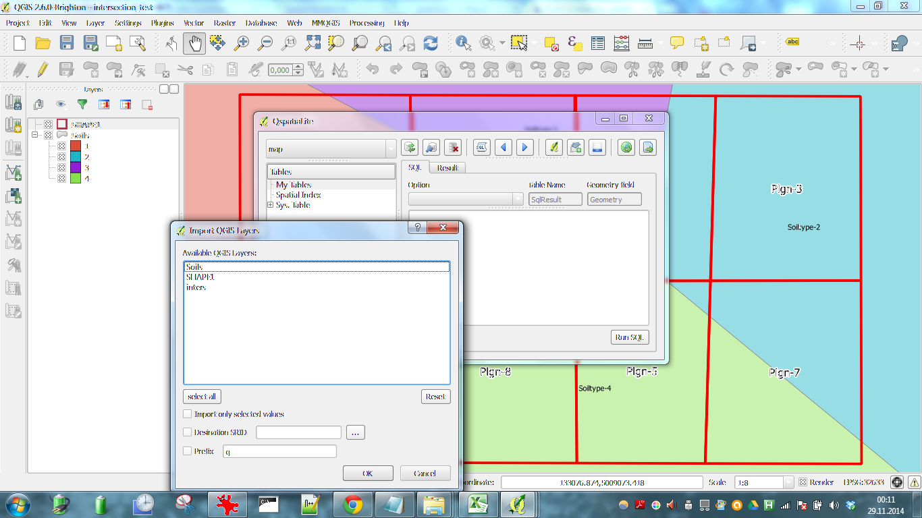
Task: Switch to the Result tab
Action: pyautogui.click(x=448, y=168)
